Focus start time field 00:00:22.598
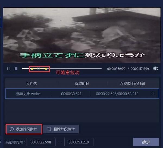Viewport: 163px width, 148px height. tap(41, 142)
